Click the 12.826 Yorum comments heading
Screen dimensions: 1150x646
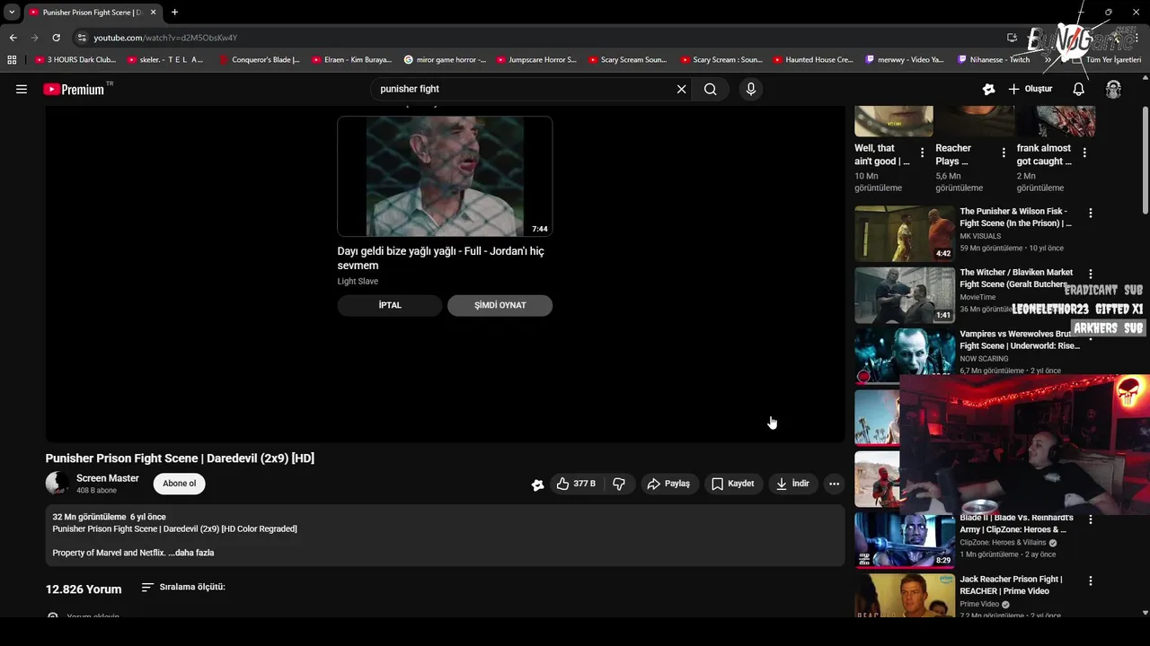tap(84, 589)
